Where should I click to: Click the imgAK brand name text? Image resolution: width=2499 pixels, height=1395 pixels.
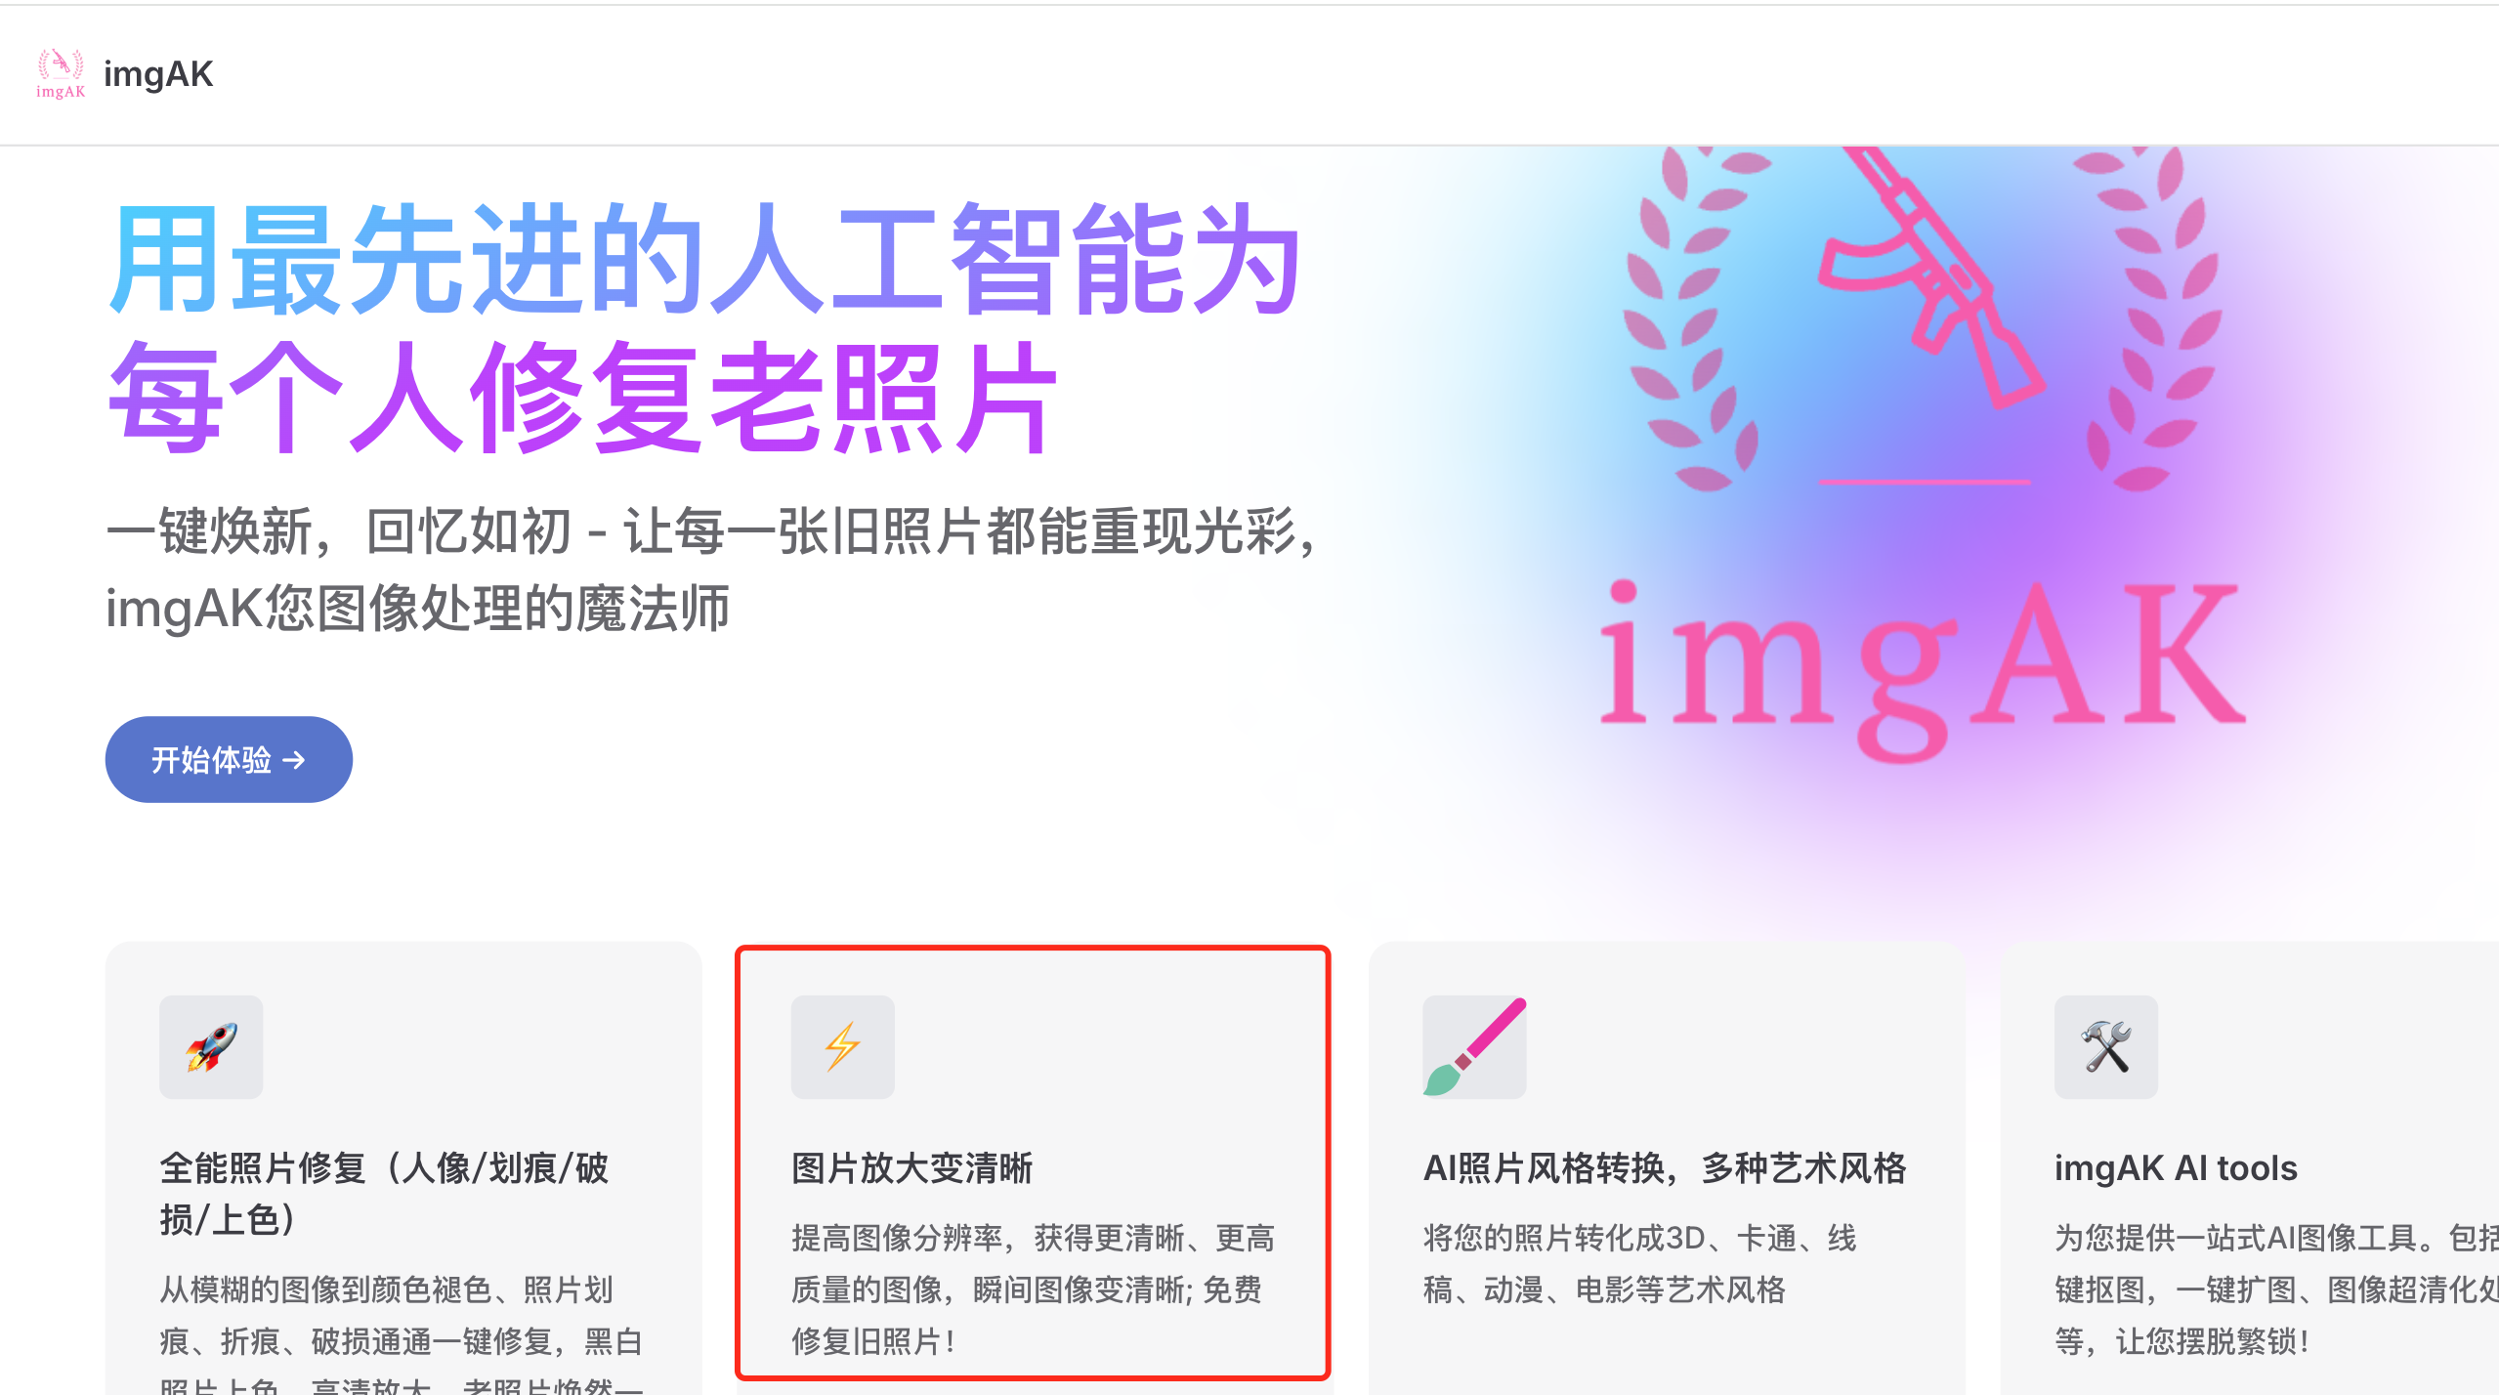coord(158,74)
